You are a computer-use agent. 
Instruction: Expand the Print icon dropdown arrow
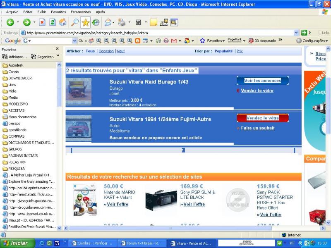coord(129,22)
